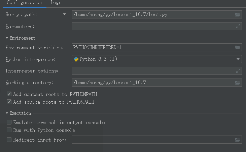Click the Python interpreter label
The width and height of the screenshot is (246, 152).
[x=31, y=59]
